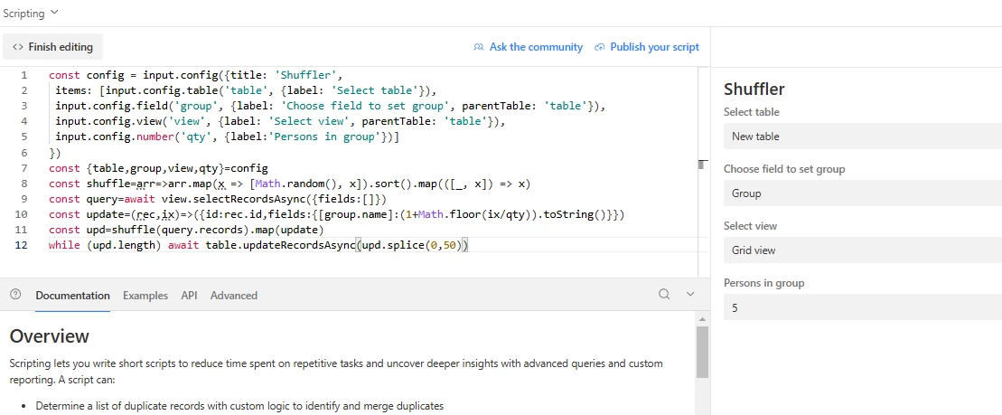Click the word 'Shuffler' in code line 1
The height and width of the screenshot is (415, 1002).
pos(310,75)
